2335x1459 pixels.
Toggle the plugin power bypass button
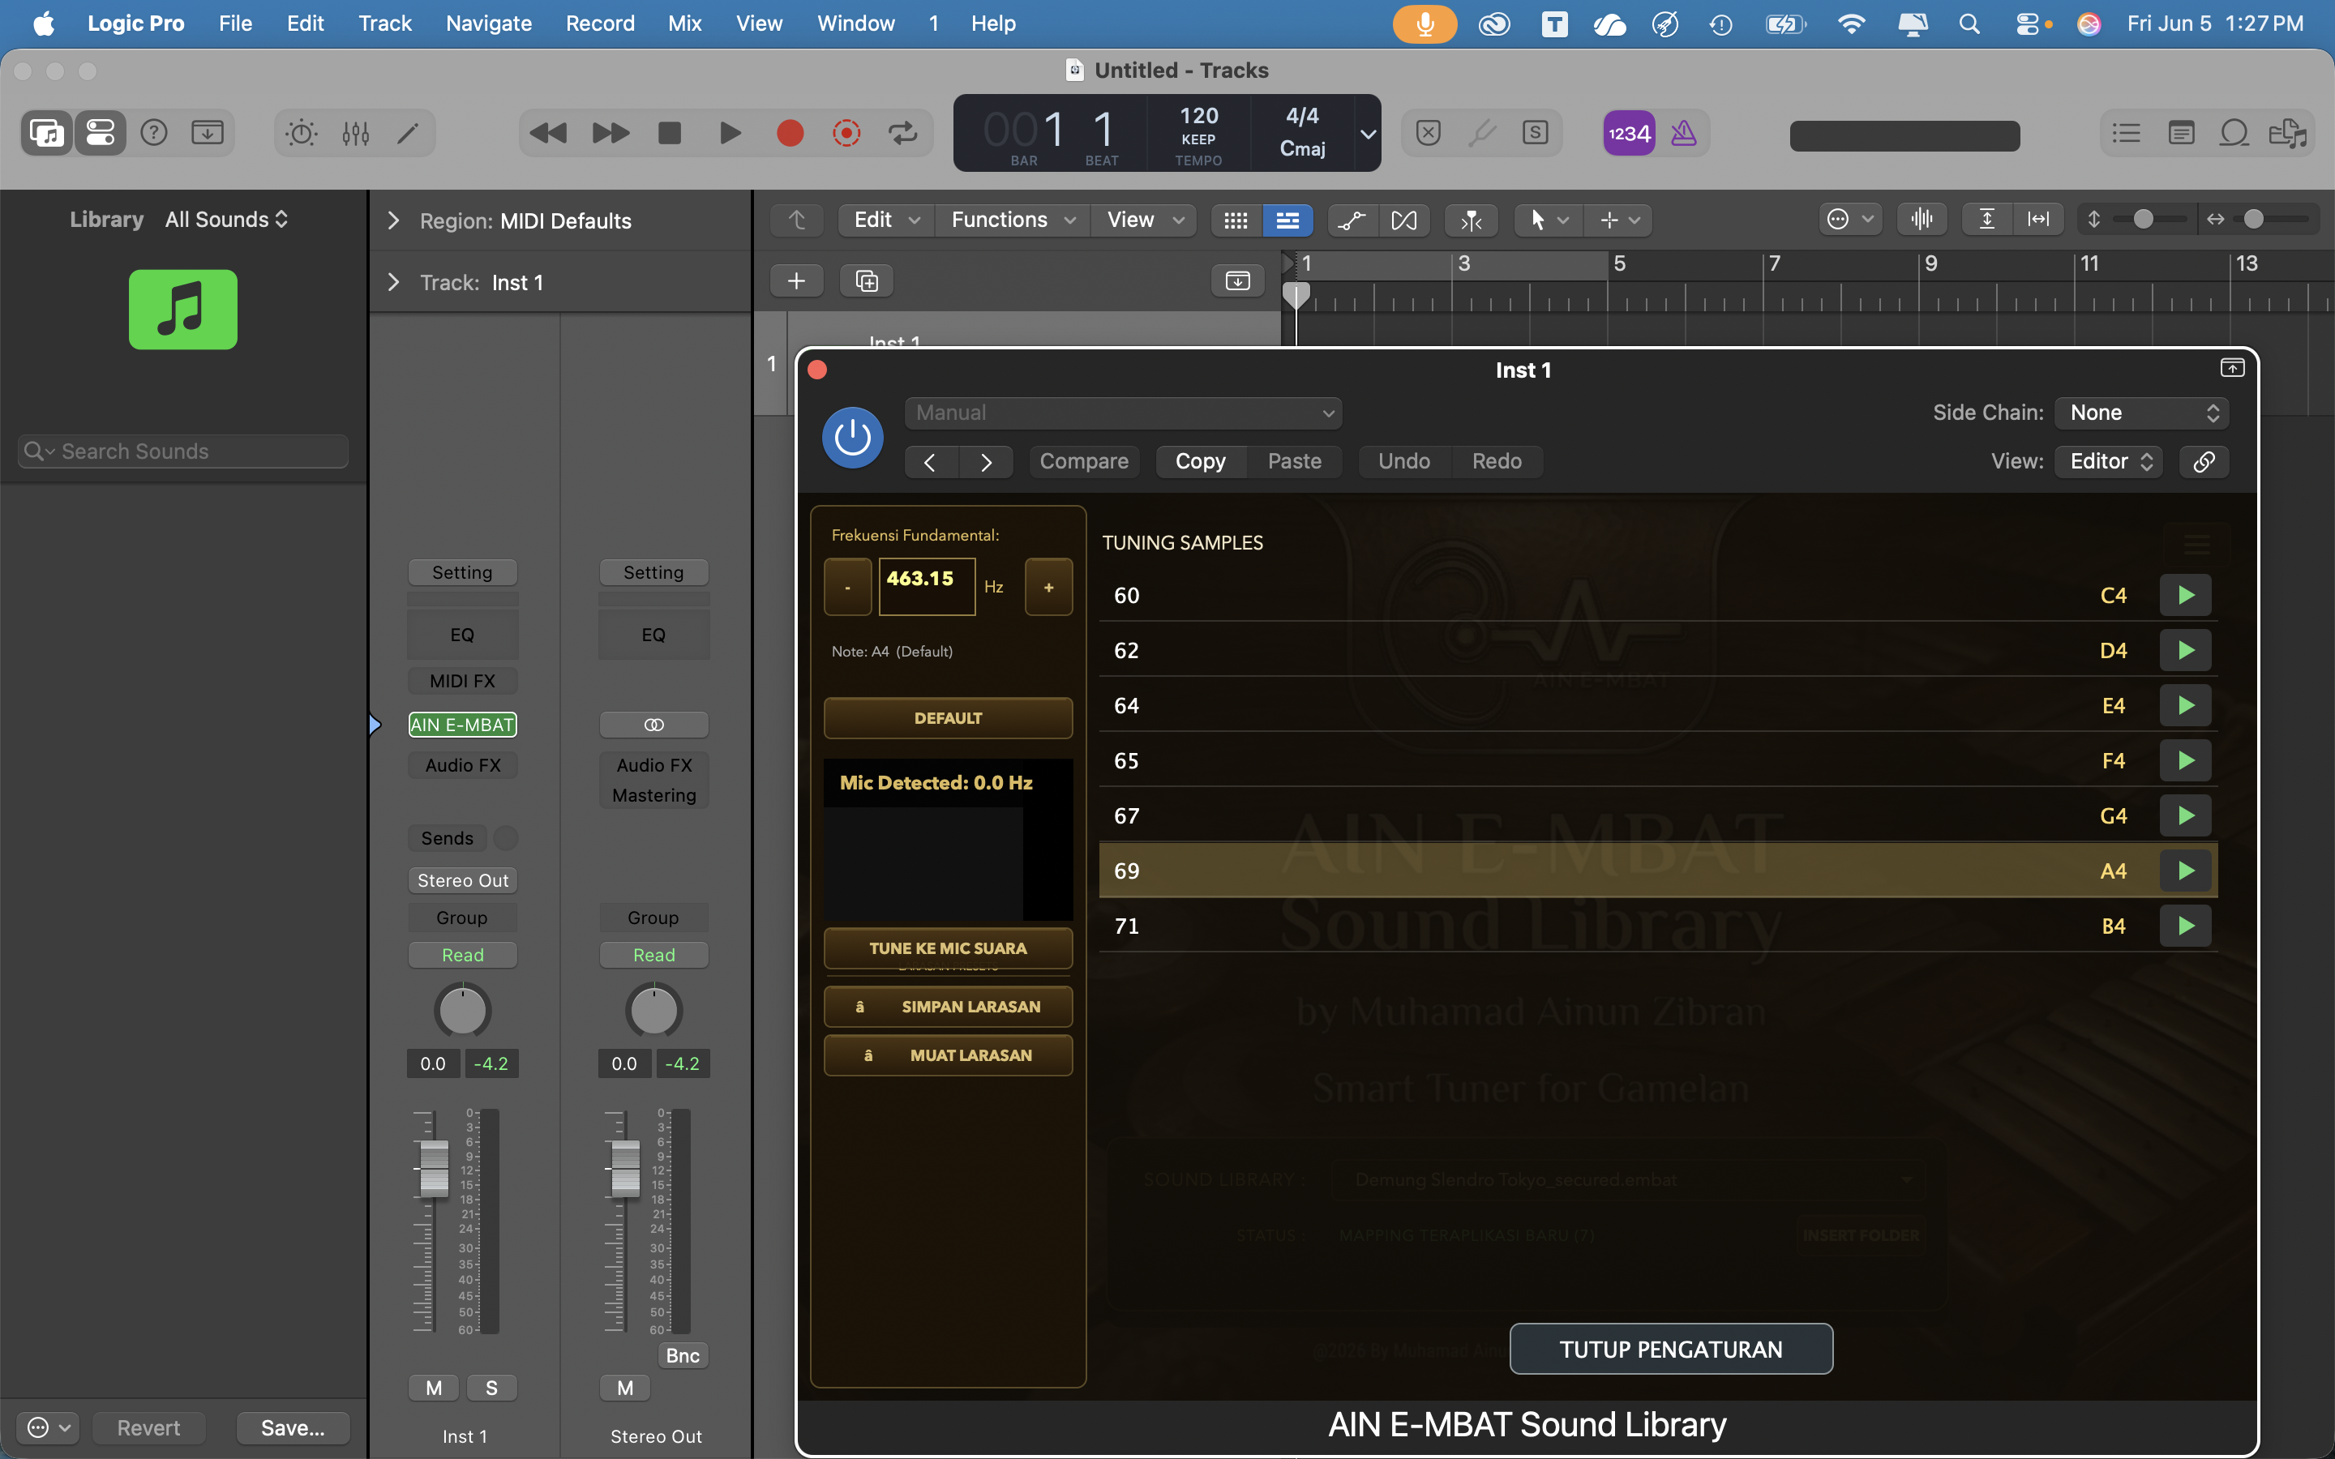[852, 437]
